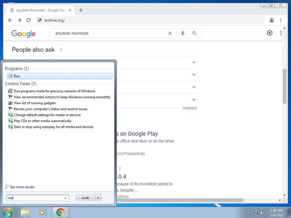291x218 pixels.
Task: Click the Feedback link
Action: pos(190,108)
